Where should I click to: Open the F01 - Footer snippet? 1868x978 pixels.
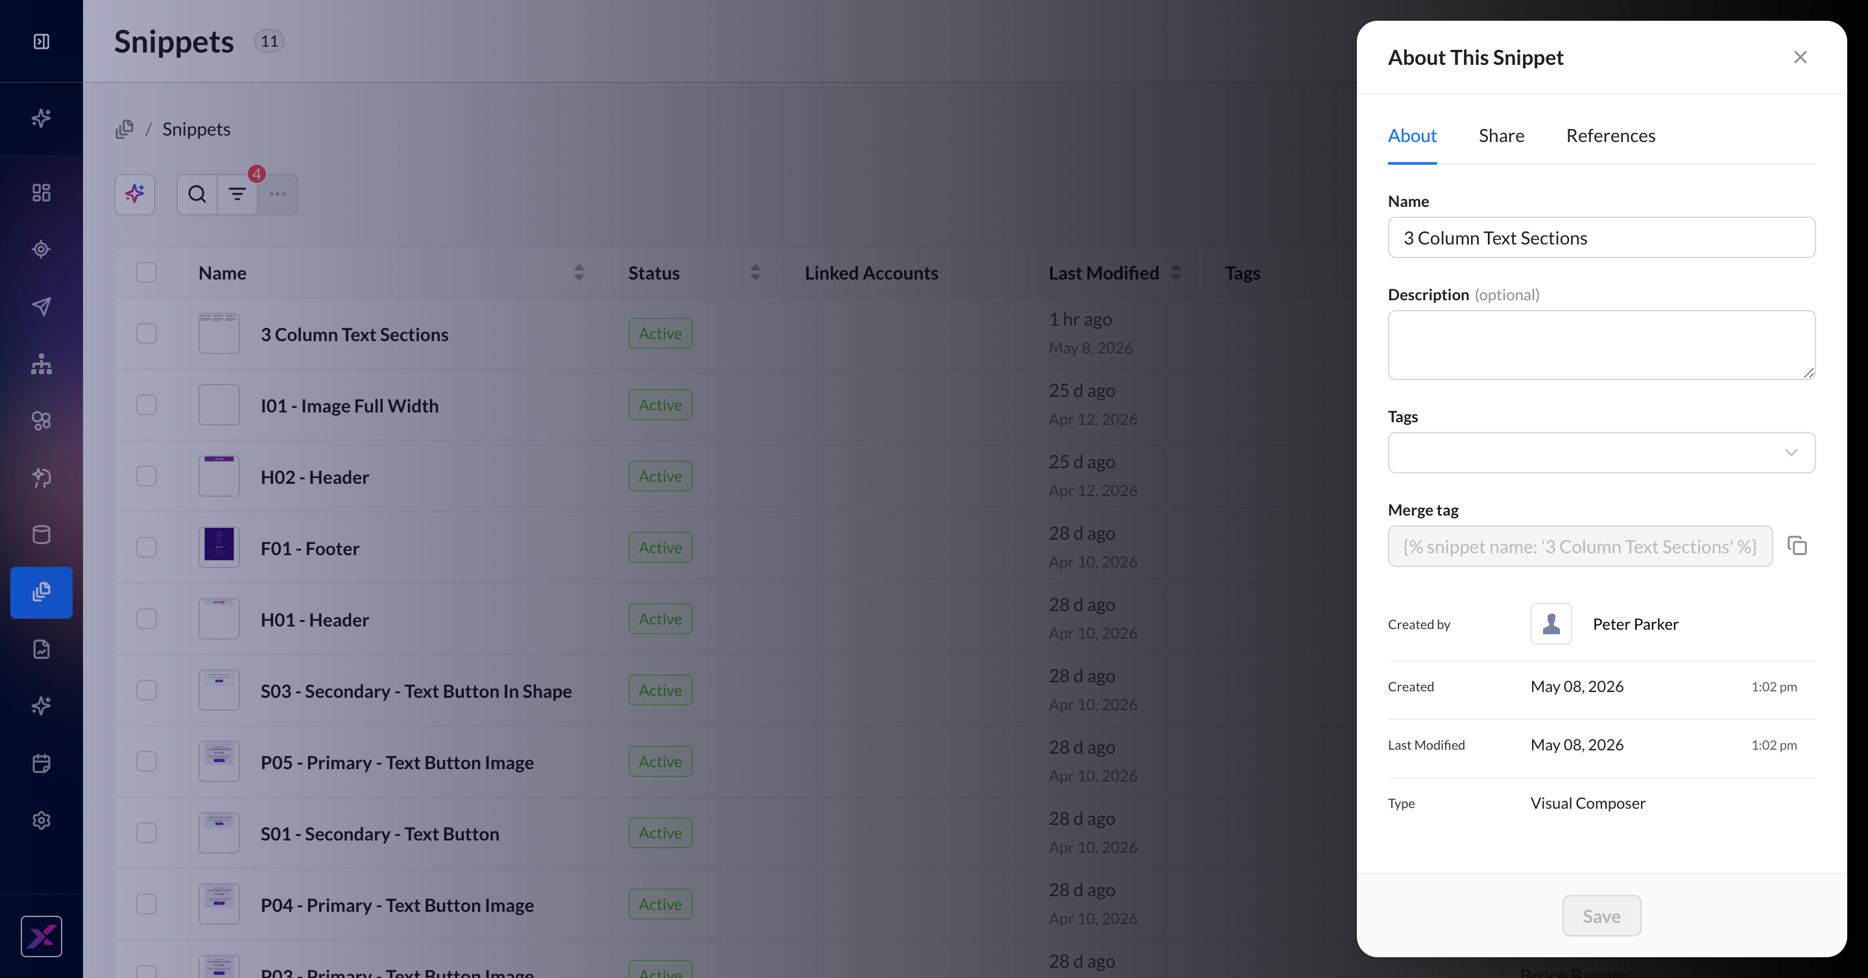point(309,549)
